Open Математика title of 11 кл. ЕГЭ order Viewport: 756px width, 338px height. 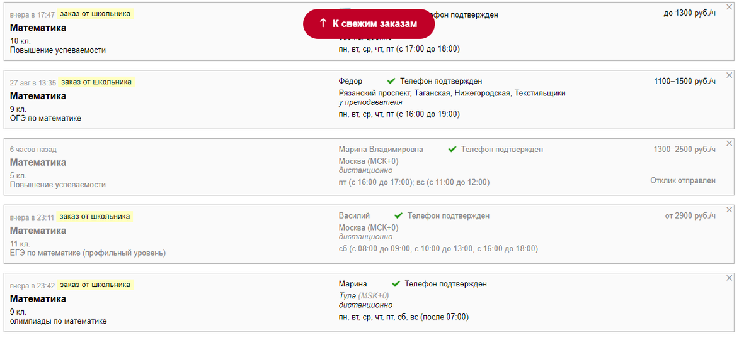tap(38, 231)
